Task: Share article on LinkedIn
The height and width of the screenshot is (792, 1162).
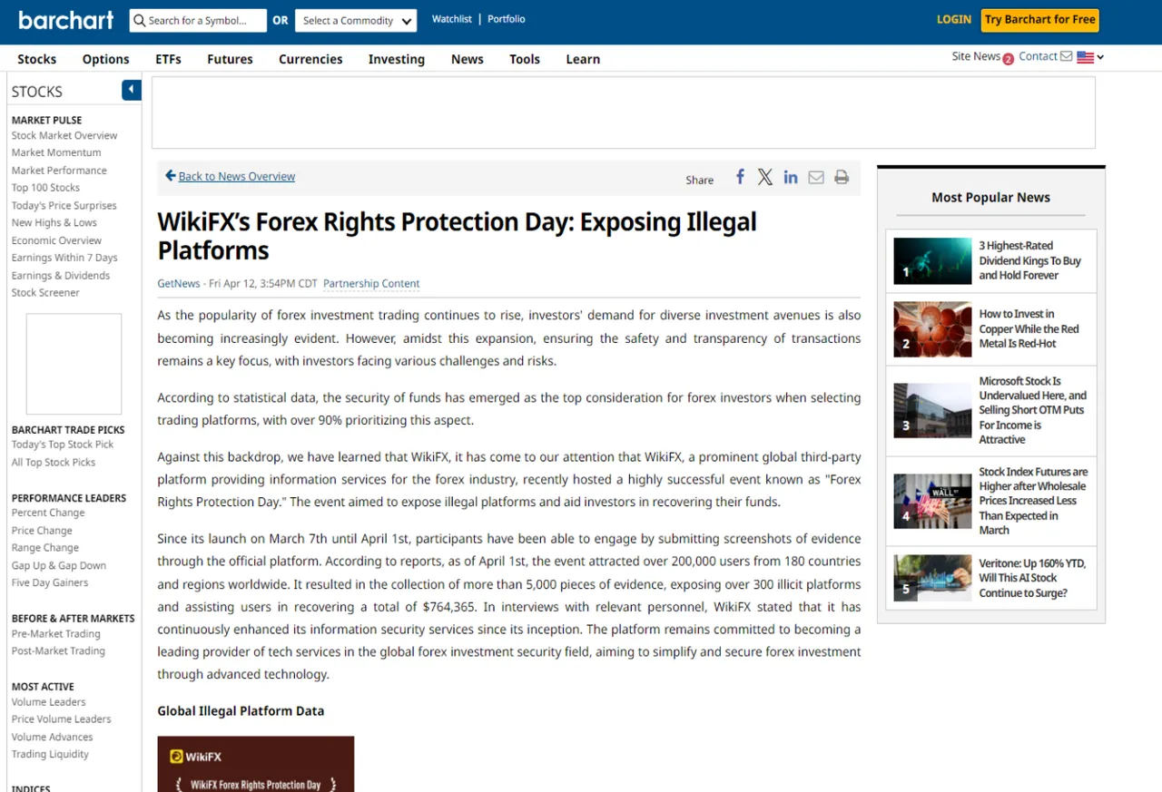Action: (x=791, y=177)
